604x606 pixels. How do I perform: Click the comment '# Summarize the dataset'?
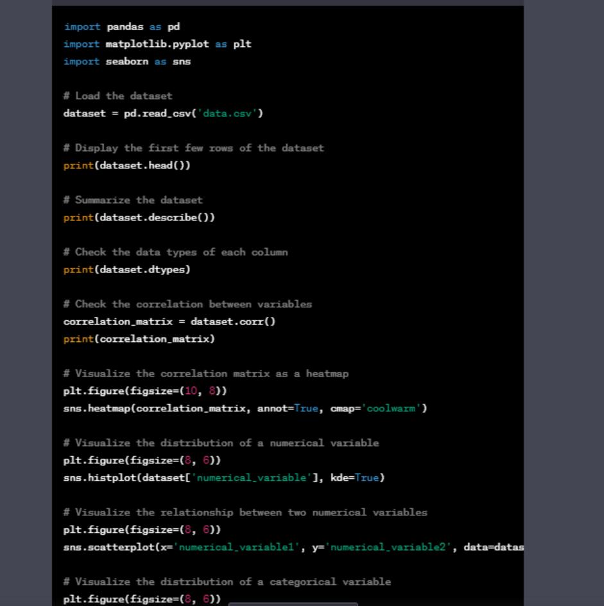(133, 200)
